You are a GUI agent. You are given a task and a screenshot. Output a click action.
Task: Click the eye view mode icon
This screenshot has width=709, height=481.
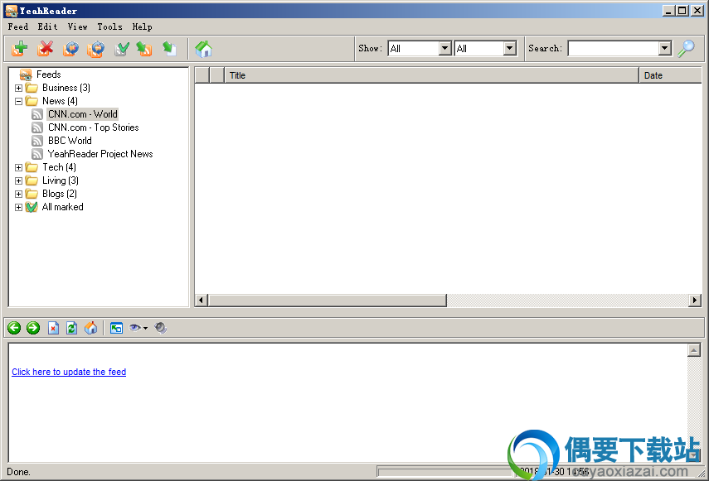(134, 328)
